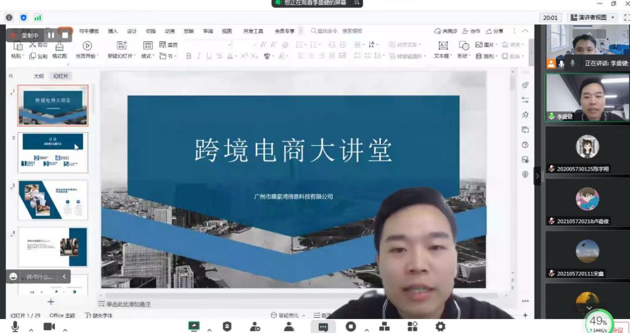Screen dimensions: 630x333
Task: Collapse the participant video panel arrow
Action: pyautogui.click(x=537, y=176)
